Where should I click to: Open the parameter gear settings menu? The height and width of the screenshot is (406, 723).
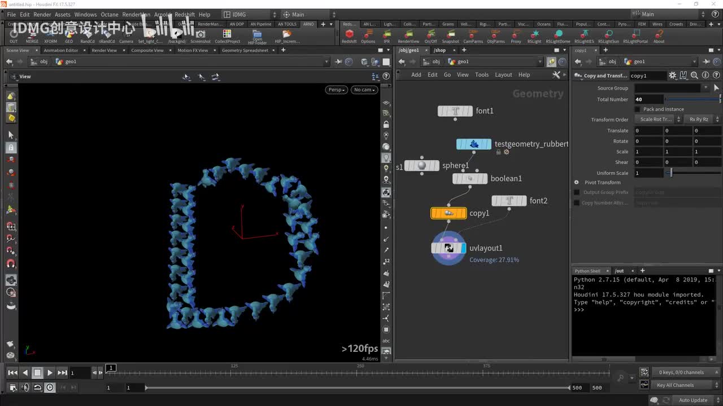click(x=672, y=76)
